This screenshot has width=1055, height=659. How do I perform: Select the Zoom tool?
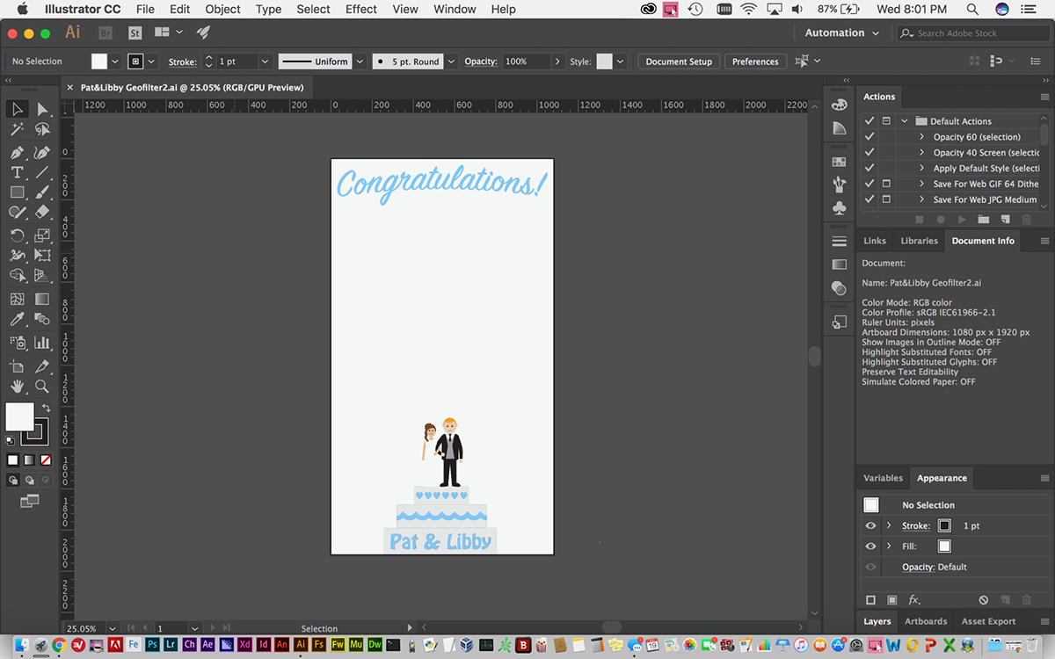(42, 387)
